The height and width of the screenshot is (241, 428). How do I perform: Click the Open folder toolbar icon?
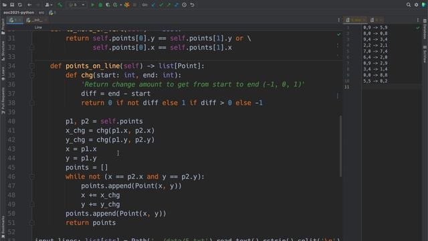[x=5, y=5]
